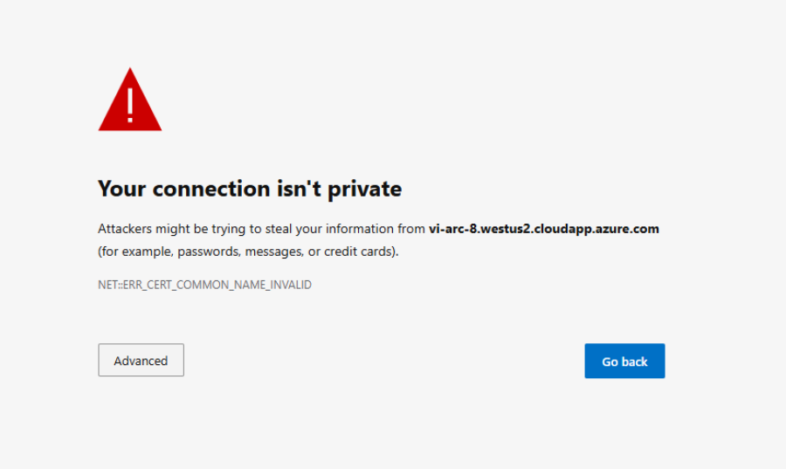
Task: Click the word "from" before the domain name
Action: pos(411,229)
